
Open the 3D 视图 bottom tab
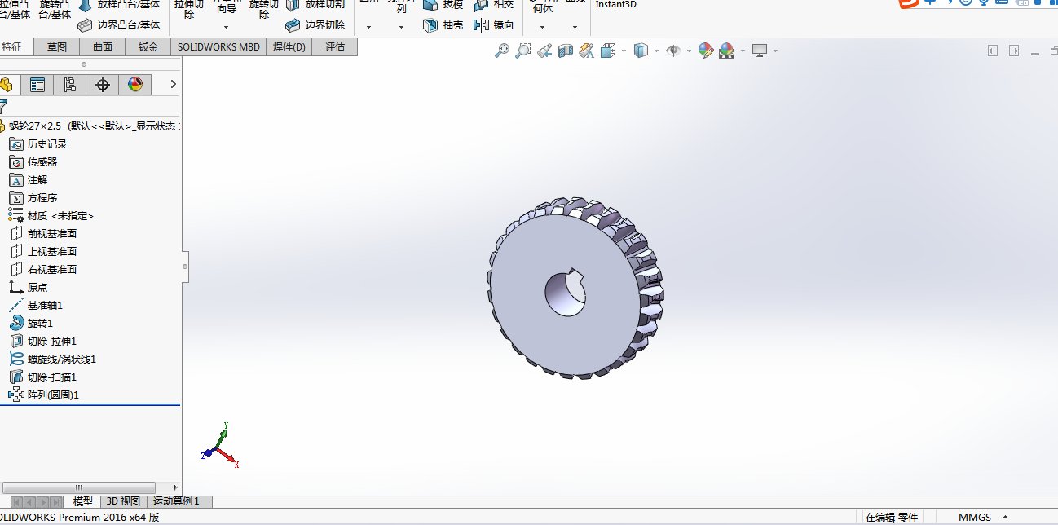click(124, 501)
